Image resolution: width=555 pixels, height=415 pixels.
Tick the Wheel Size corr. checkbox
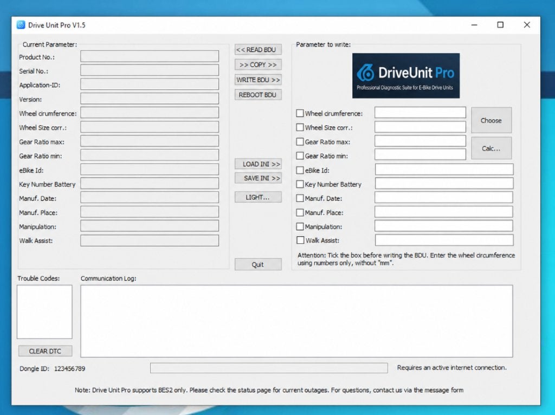300,127
